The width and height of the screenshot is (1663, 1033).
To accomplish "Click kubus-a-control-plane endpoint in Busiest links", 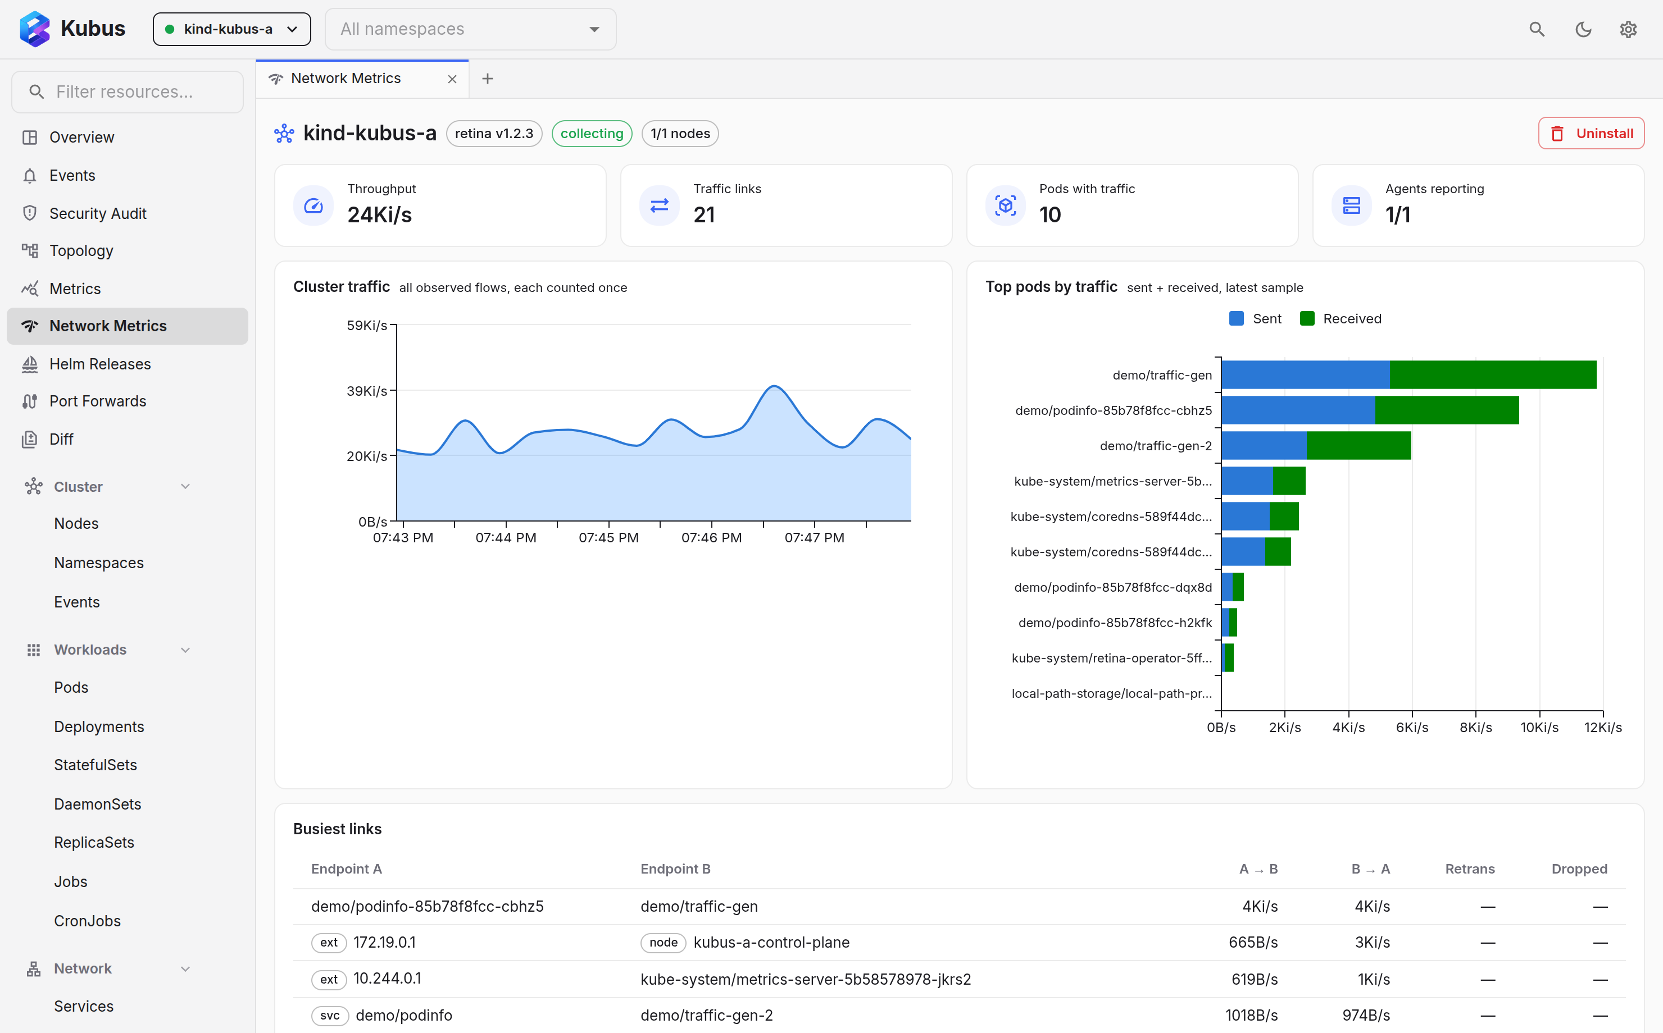I will click(x=771, y=943).
